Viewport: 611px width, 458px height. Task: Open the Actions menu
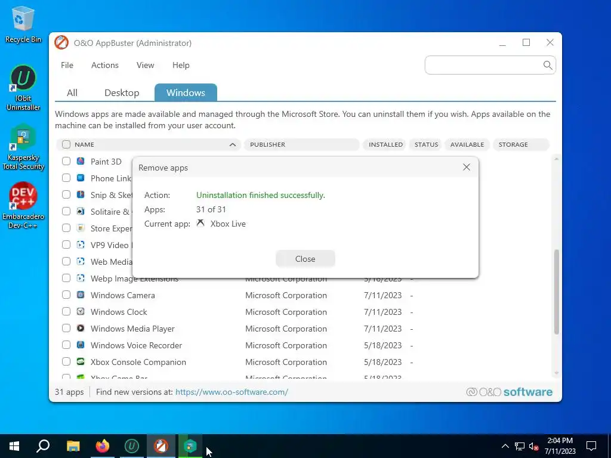tap(105, 65)
